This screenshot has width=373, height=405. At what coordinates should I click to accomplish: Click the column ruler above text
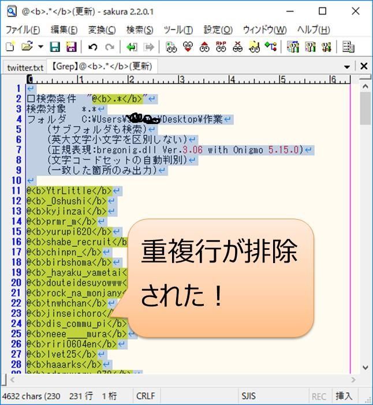pyautogui.click(x=189, y=79)
